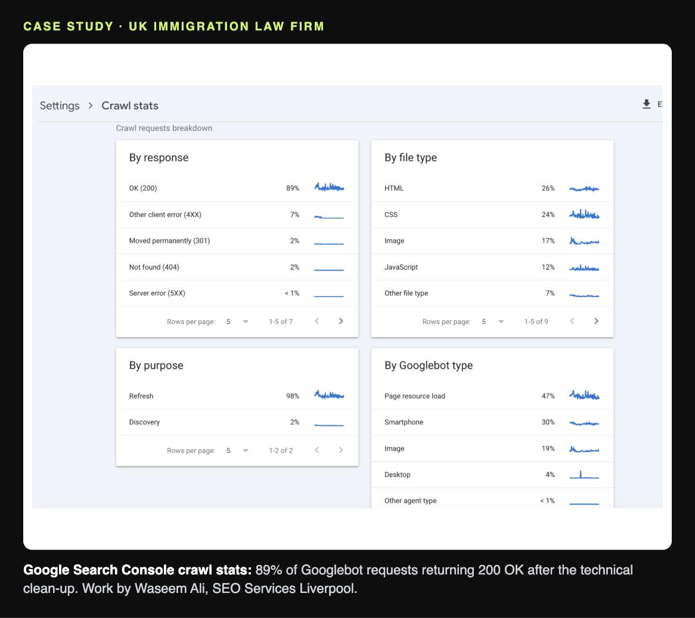This screenshot has height=618, width=695.
Task: Click the Desktop sparkline chart
Action: (584, 475)
